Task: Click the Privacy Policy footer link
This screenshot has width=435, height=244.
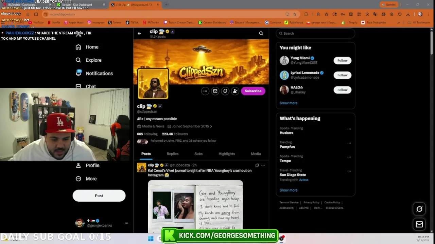Action: pos(311,203)
